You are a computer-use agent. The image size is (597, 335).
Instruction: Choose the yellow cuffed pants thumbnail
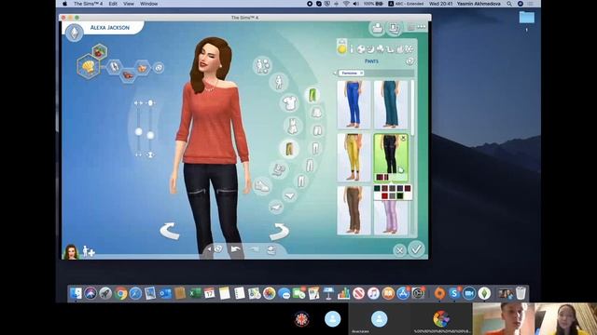point(354,157)
